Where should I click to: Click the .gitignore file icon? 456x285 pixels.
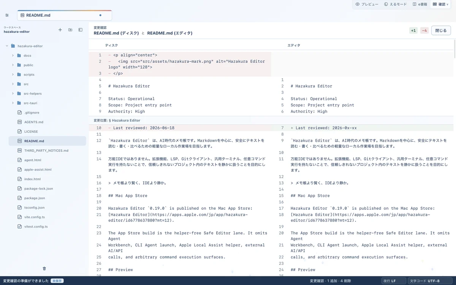pyautogui.click(x=20, y=112)
